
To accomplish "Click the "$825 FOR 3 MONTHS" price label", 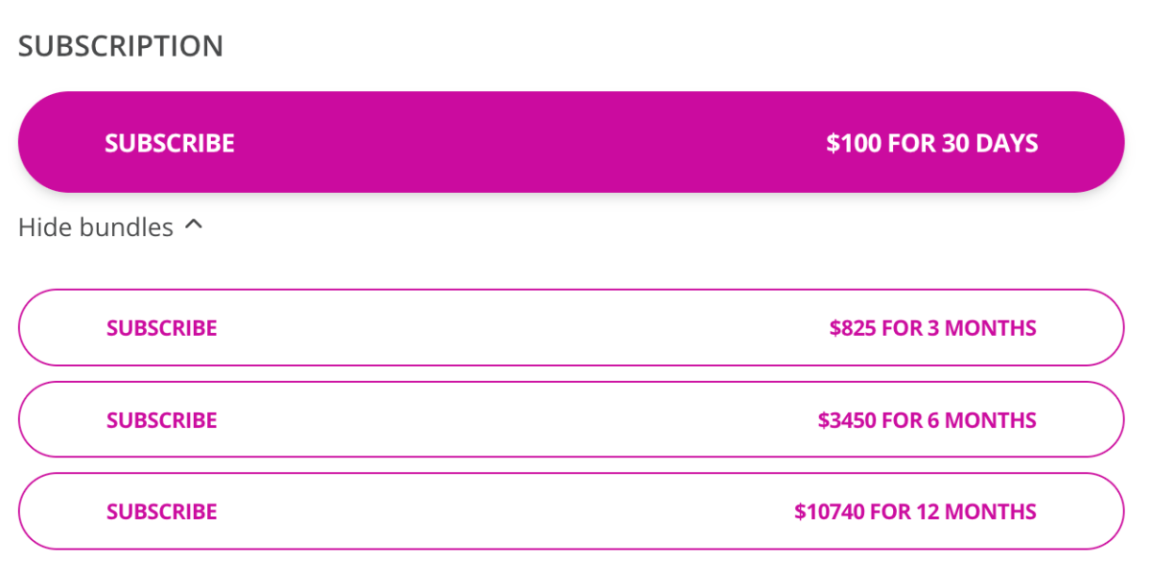I will (932, 328).
